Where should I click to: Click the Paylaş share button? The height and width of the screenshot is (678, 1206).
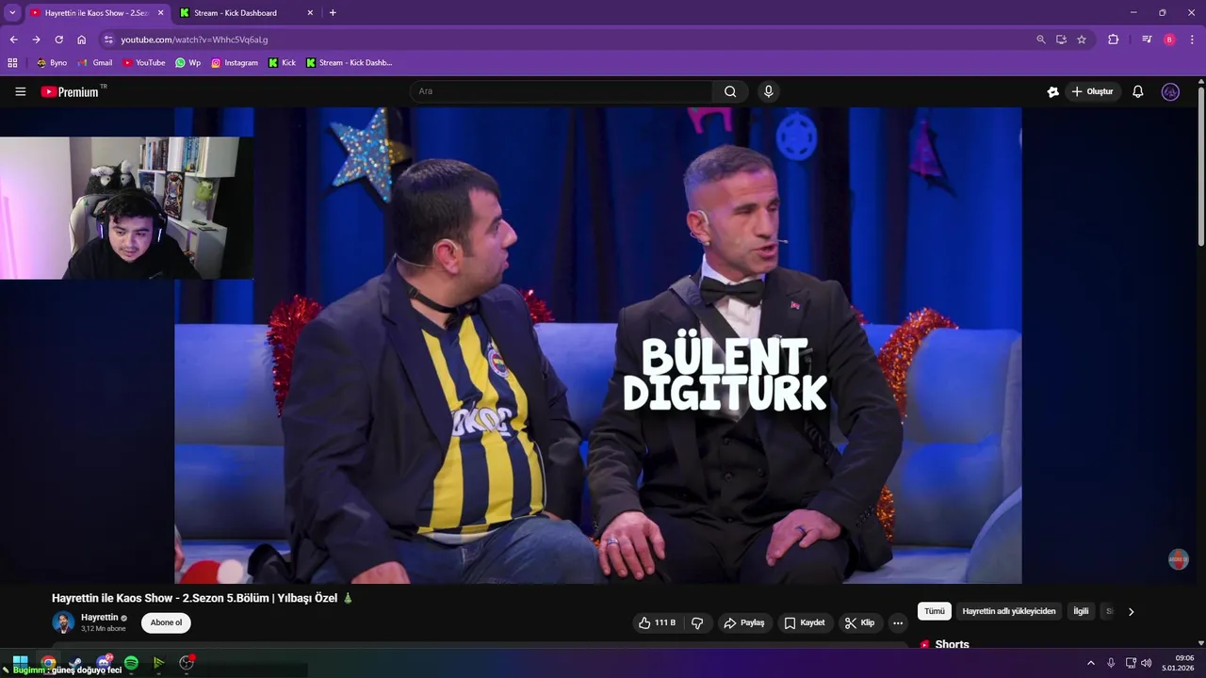(x=743, y=622)
